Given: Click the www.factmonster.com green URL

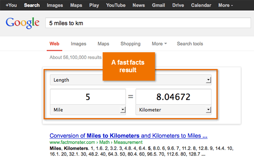Looking at the screenshot, I should pos(96,142).
